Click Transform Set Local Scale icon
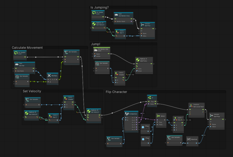This screenshot has width=233, height=157. (x=191, y=106)
